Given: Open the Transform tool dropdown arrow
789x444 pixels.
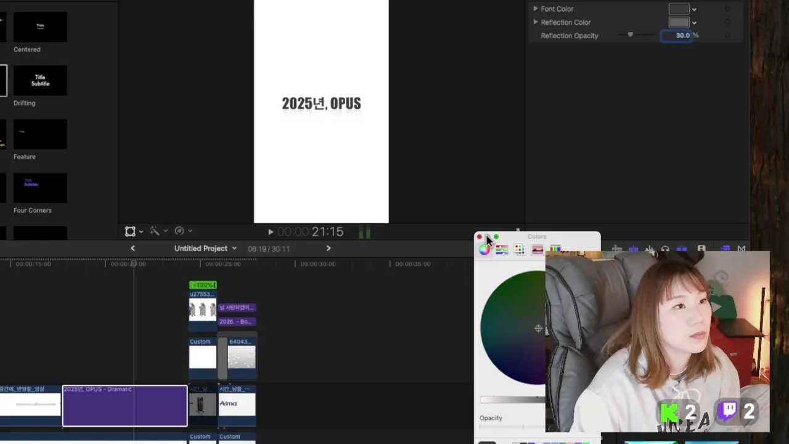Looking at the screenshot, I should 141,232.
